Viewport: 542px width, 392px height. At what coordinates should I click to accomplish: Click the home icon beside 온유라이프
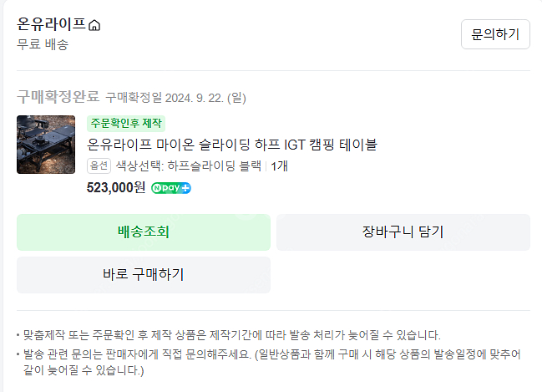click(94, 25)
